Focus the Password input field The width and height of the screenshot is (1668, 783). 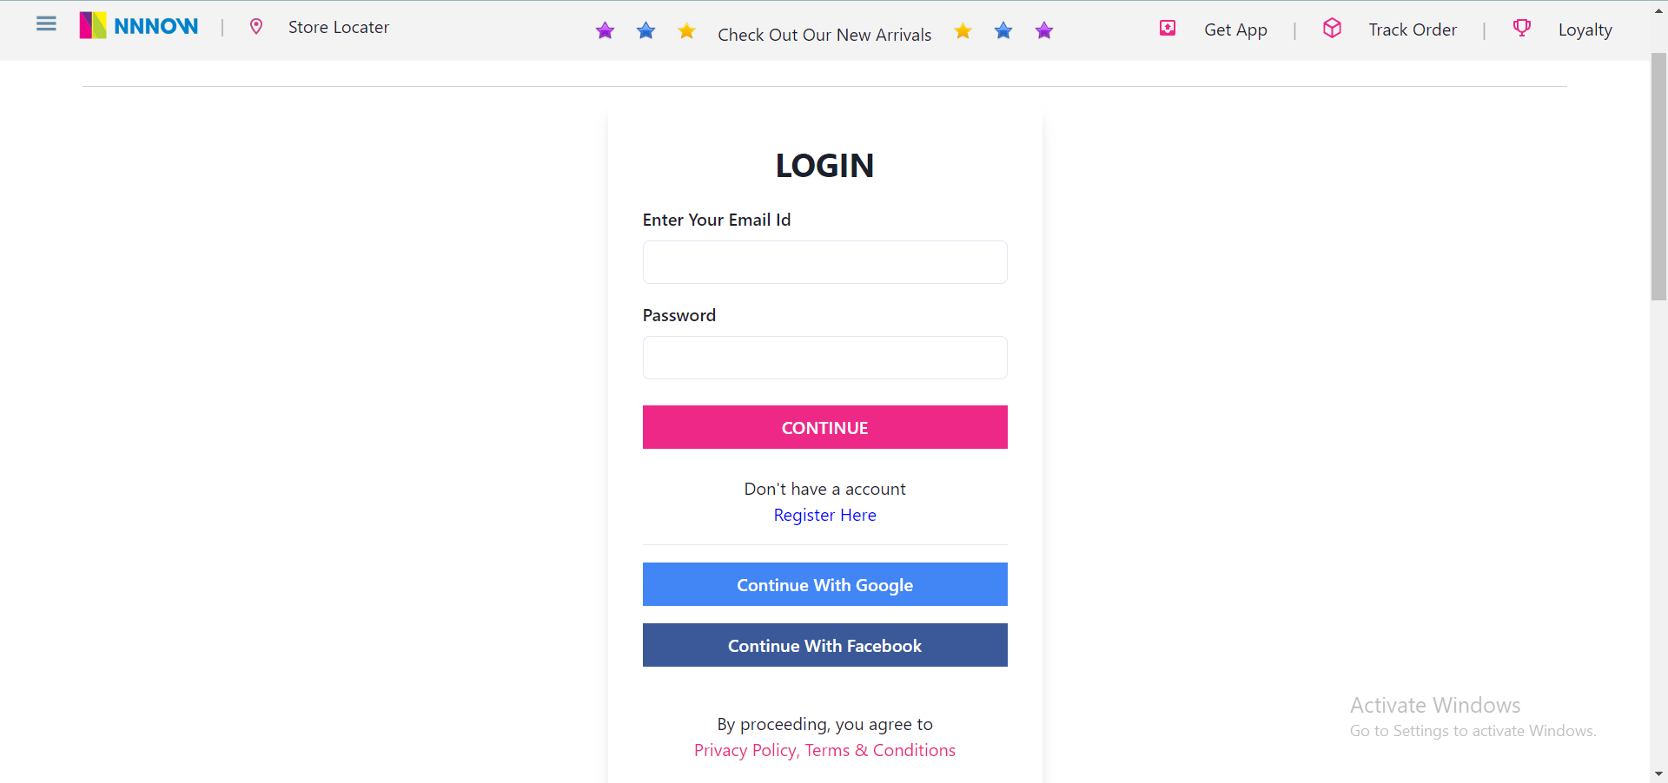click(824, 357)
